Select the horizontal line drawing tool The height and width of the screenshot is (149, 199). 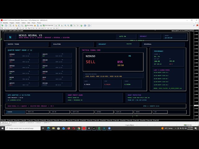pos(12,28)
